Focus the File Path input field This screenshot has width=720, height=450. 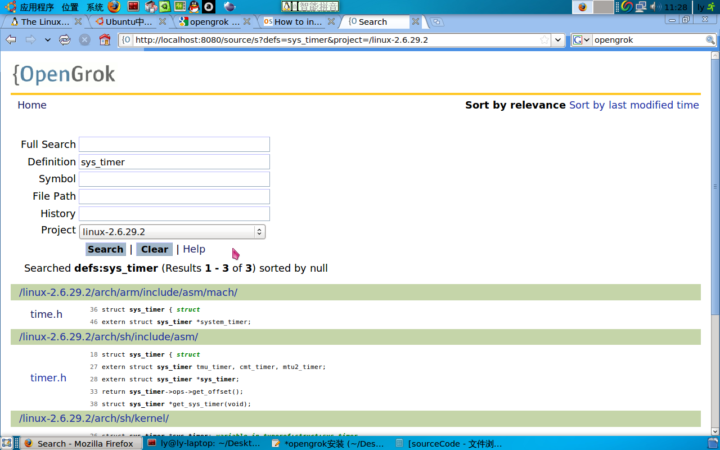tap(174, 197)
